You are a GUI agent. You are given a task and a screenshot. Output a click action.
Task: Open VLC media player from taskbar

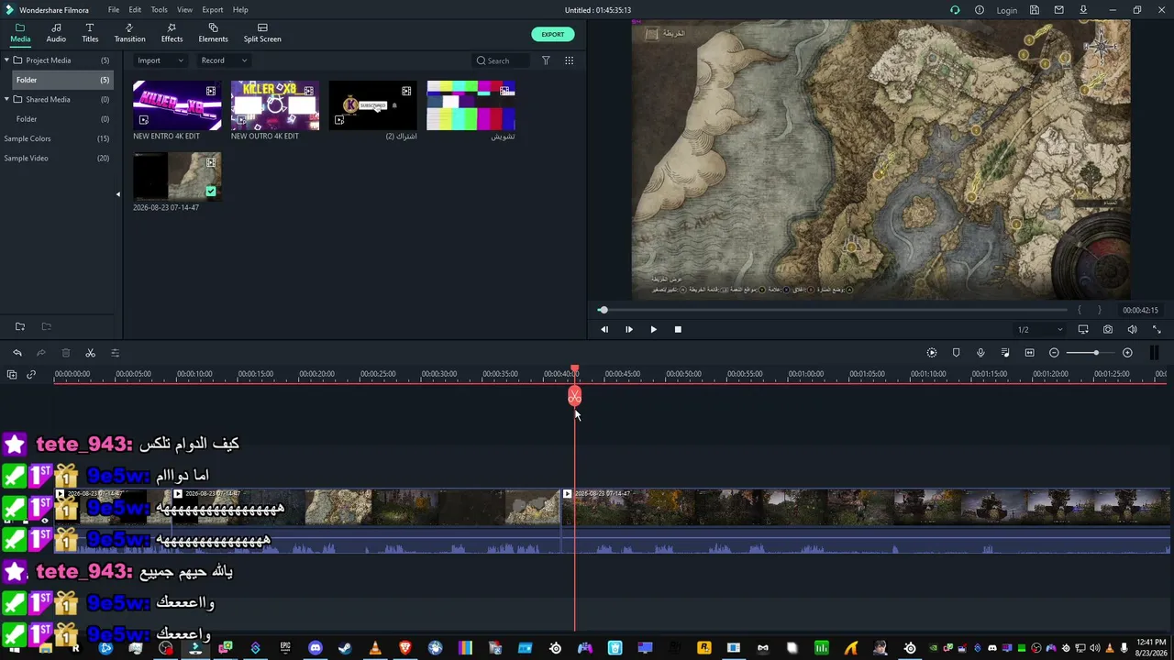tap(375, 648)
